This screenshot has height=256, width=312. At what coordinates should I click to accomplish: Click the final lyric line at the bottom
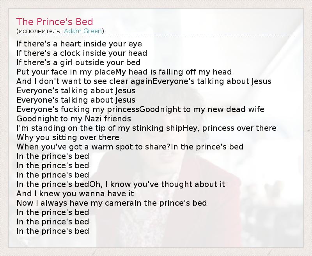pos(53,231)
